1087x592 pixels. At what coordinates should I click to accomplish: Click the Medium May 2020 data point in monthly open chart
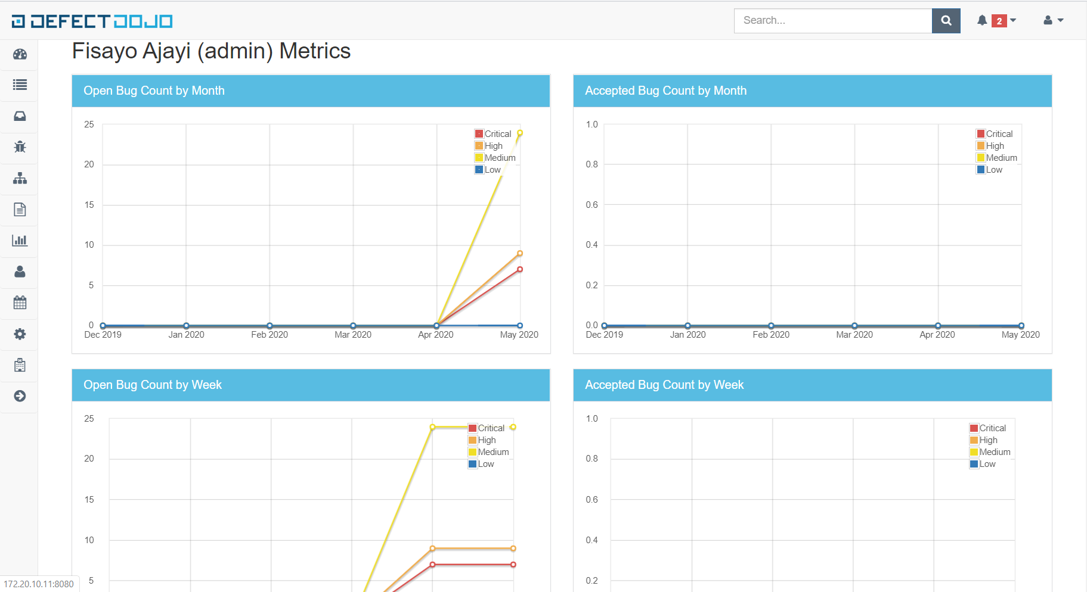[520, 133]
